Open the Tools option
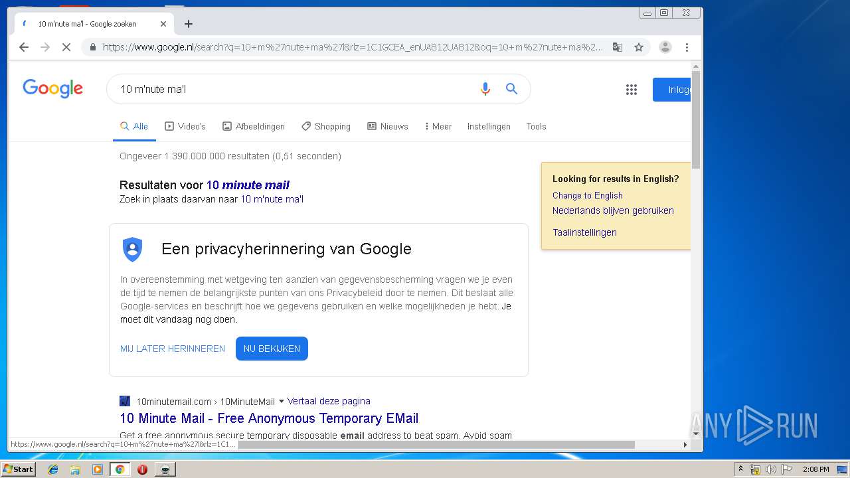The image size is (850, 478). coord(536,126)
